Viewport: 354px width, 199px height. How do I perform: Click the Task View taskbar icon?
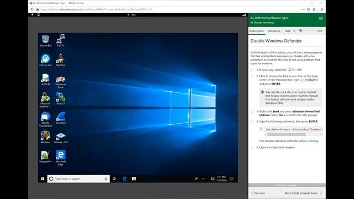click(114, 179)
